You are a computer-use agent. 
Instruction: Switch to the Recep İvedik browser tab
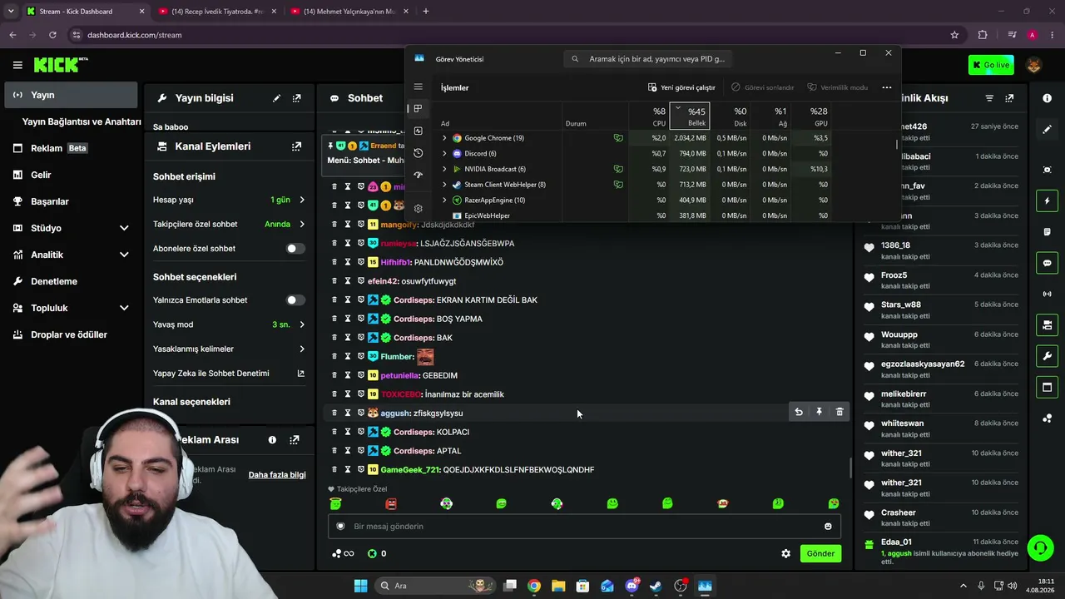(217, 12)
